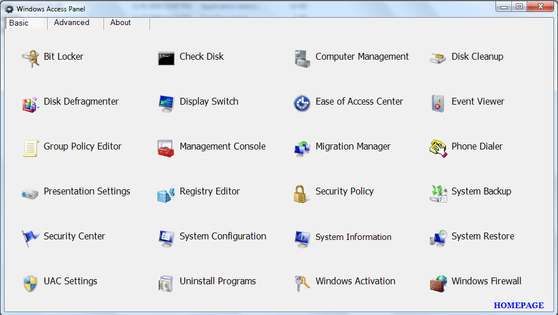Open the UAC Settings shield icon

pos(30,283)
